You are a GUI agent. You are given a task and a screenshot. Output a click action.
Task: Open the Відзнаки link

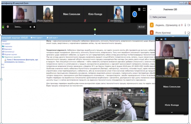(8, 49)
